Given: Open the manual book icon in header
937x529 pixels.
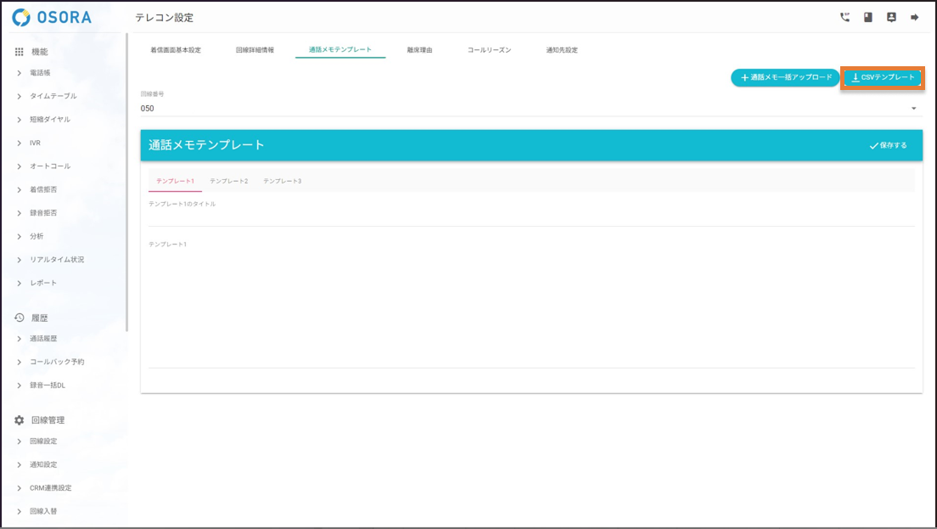Looking at the screenshot, I should tap(867, 17).
